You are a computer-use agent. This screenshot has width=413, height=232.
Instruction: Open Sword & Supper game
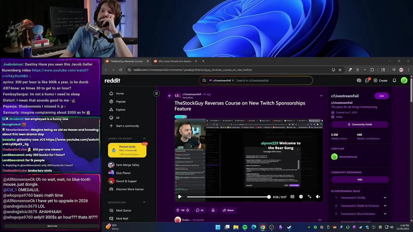126,181
